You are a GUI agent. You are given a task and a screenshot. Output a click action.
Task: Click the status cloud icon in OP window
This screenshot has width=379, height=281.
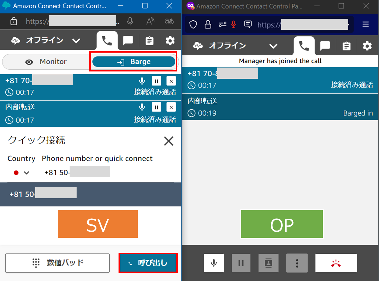198,46
